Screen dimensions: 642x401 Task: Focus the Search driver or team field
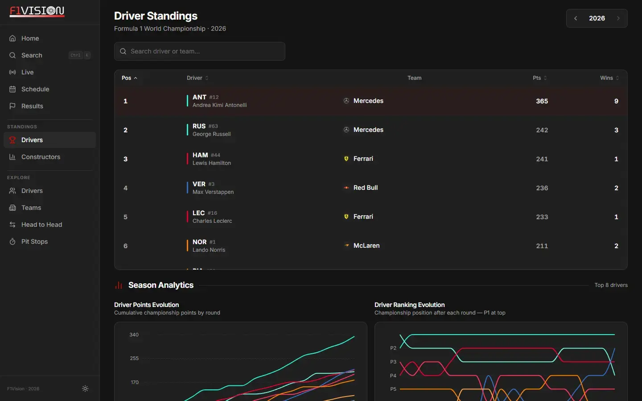tap(200, 51)
